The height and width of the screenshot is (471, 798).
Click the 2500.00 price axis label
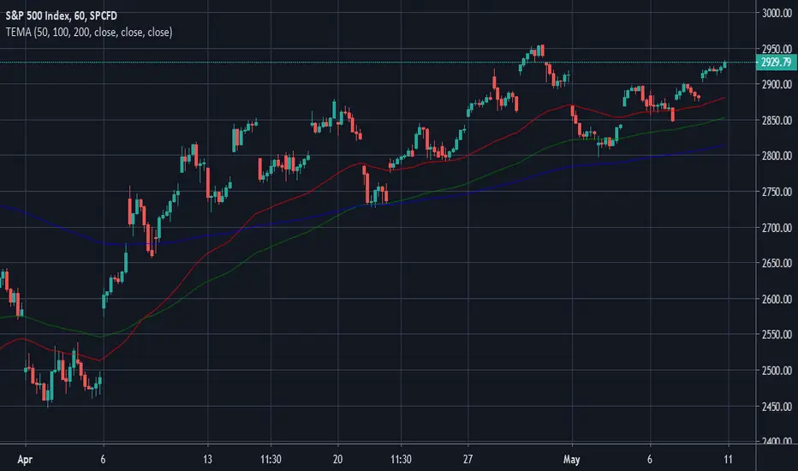[x=777, y=371]
